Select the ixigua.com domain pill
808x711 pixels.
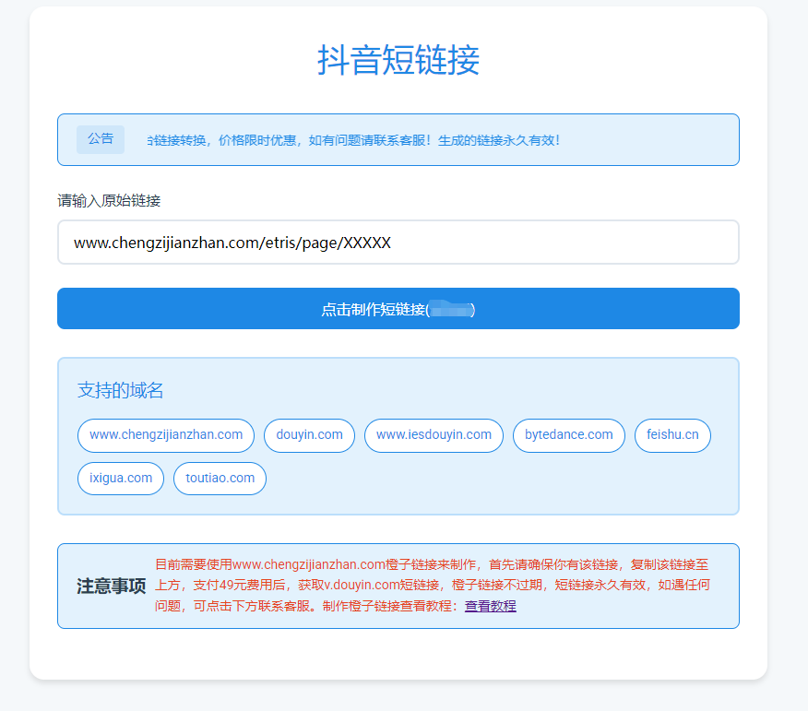[120, 478]
